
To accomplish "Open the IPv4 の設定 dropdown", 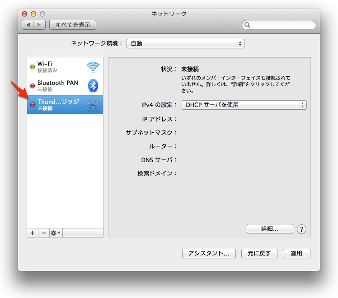I will point(244,105).
